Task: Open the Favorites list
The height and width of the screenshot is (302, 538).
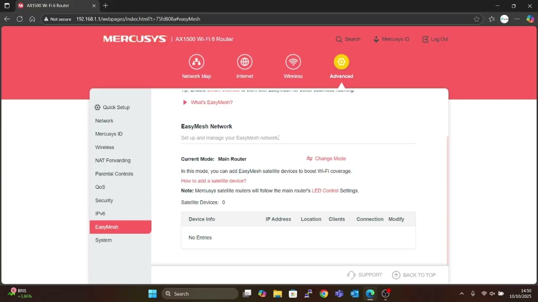Action: click(x=492, y=19)
